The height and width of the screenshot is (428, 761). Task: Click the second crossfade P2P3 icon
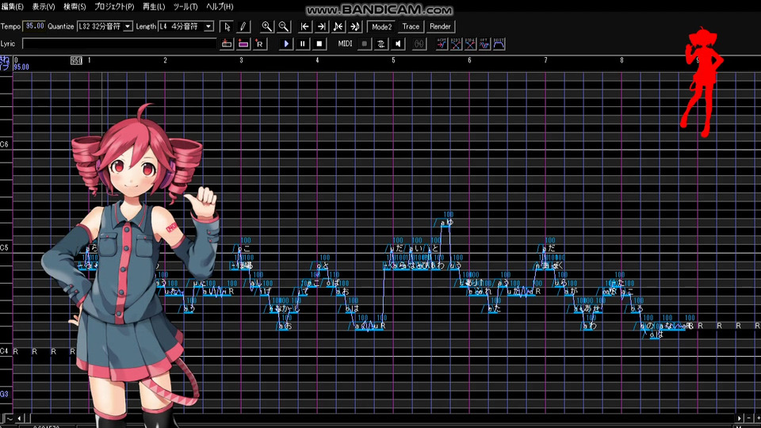click(x=456, y=44)
